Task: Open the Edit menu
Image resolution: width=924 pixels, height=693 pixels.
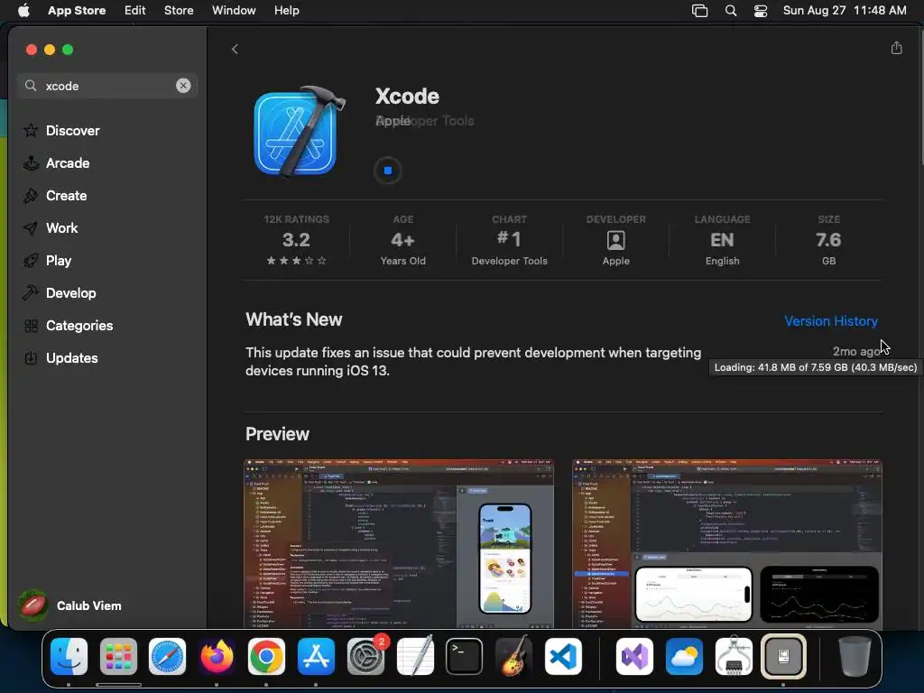Action: (x=135, y=11)
